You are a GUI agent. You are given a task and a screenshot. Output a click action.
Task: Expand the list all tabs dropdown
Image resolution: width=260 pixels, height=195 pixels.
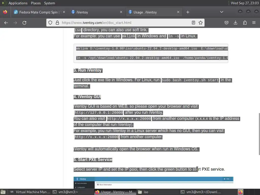point(221,12)
